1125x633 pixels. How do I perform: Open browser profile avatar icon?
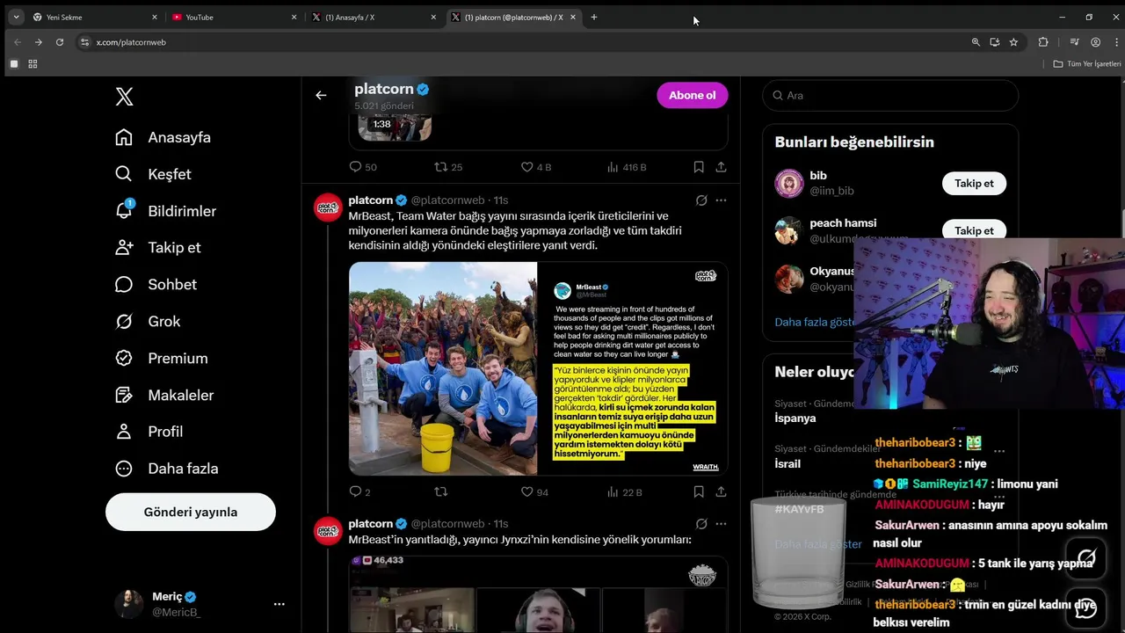(x=1095, y=42)
